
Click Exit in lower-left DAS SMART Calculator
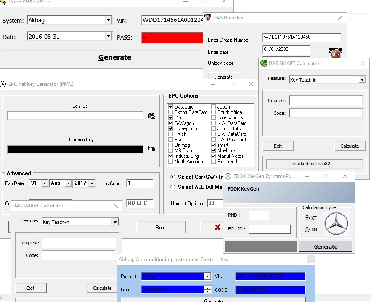[31, 288]
